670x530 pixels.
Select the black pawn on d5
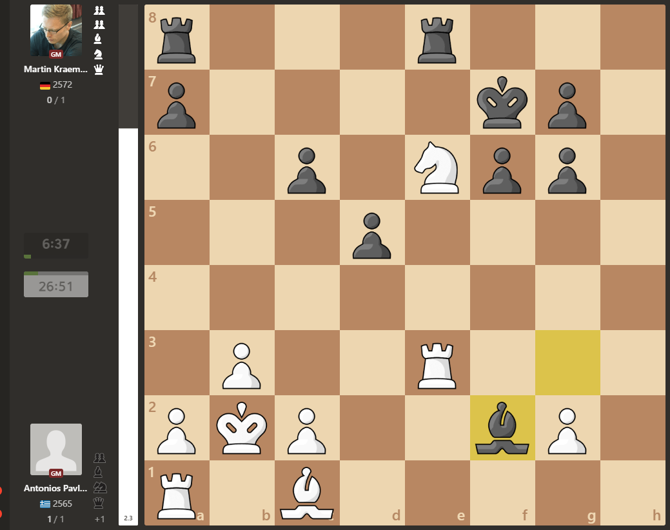372,233
